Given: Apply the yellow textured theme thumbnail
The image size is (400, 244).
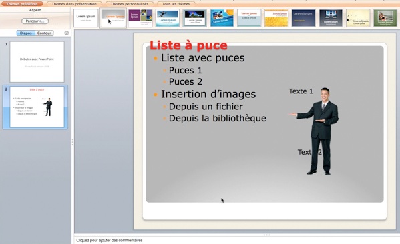Looking at the screenshot, I should click(x=276, y=18).
